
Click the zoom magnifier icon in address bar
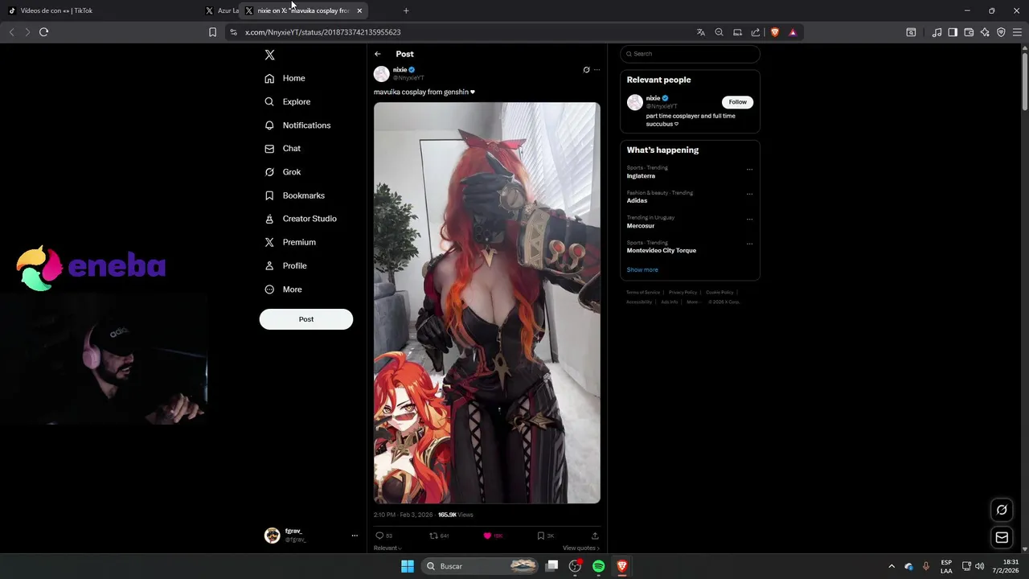click(719, 32)
